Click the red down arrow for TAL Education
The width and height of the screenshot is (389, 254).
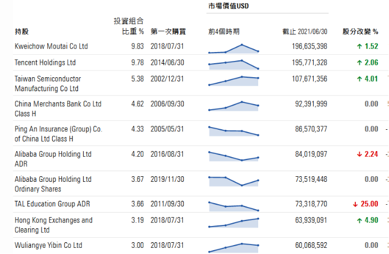pos(356,204)
